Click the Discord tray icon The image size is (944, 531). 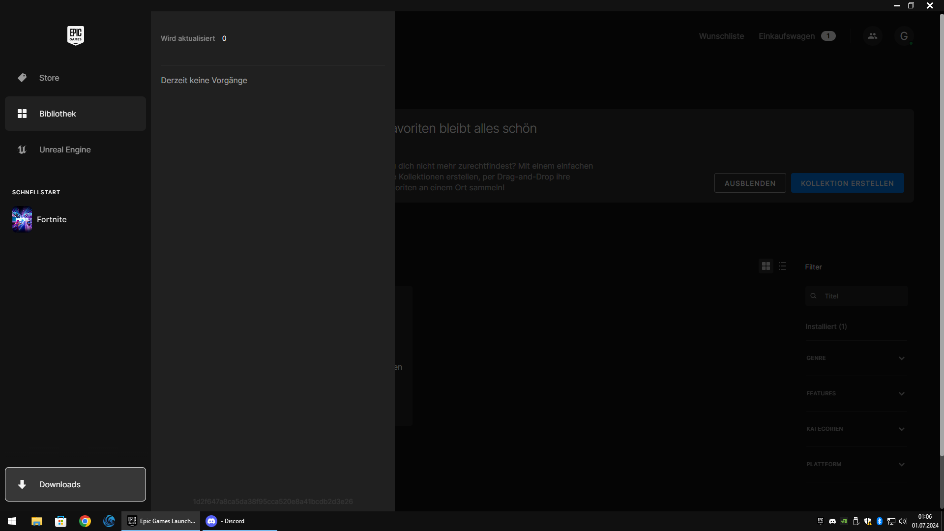click(x=832, y=521)
